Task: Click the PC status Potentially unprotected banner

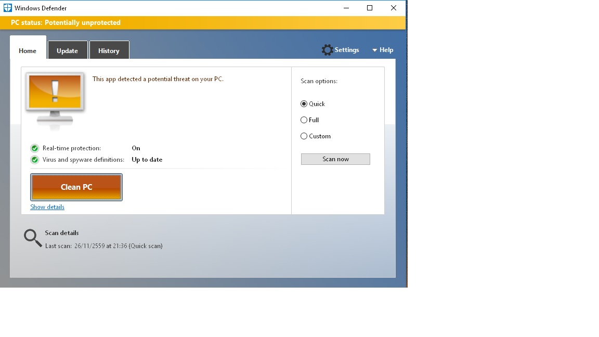Action: coord(202,23)
